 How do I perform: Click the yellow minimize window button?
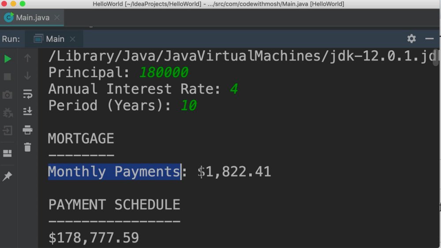click(x=13, y=4)
